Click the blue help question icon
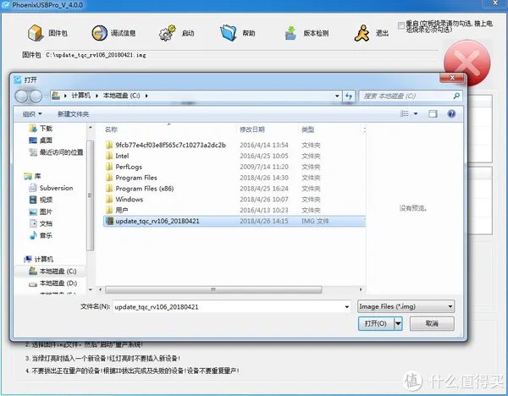 coord(451,113)
